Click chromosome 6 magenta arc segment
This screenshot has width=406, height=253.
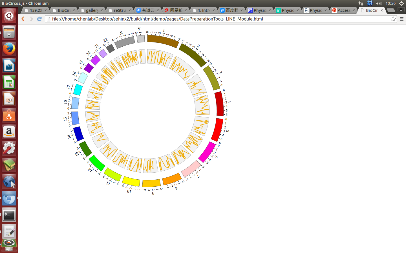click(207, 152)
